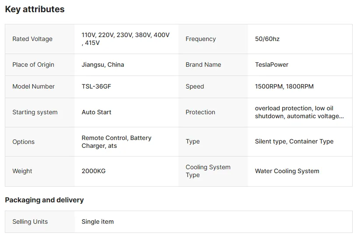Click the 110V, 220V voltage values
The image size is (357, 239).
(126, 39)
